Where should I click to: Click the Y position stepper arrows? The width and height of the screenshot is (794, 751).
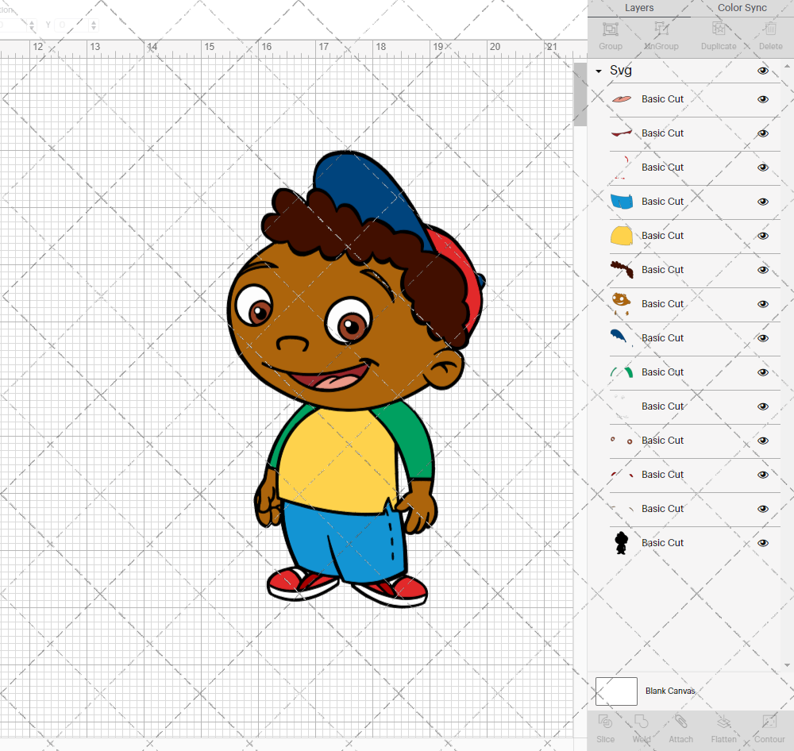(x=94, y=25)
